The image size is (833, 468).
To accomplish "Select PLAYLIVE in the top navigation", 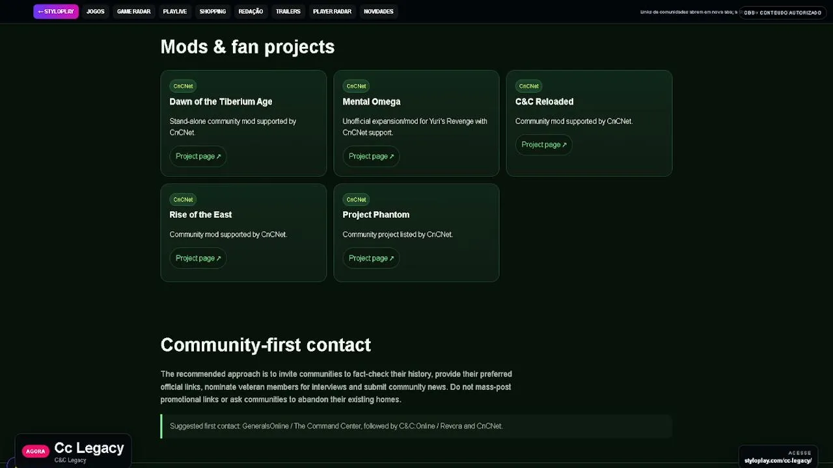I will [174, 11].
